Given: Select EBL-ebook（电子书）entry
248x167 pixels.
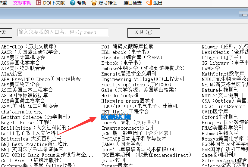Looking at the screenshot, I should point(125,52).
